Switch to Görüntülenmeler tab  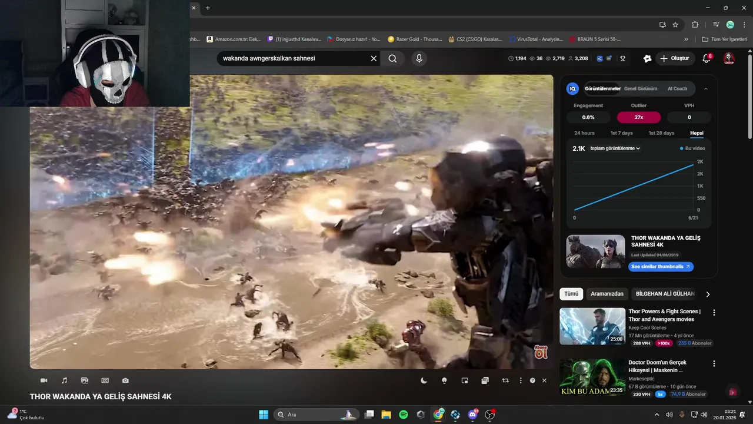(602, 88)
